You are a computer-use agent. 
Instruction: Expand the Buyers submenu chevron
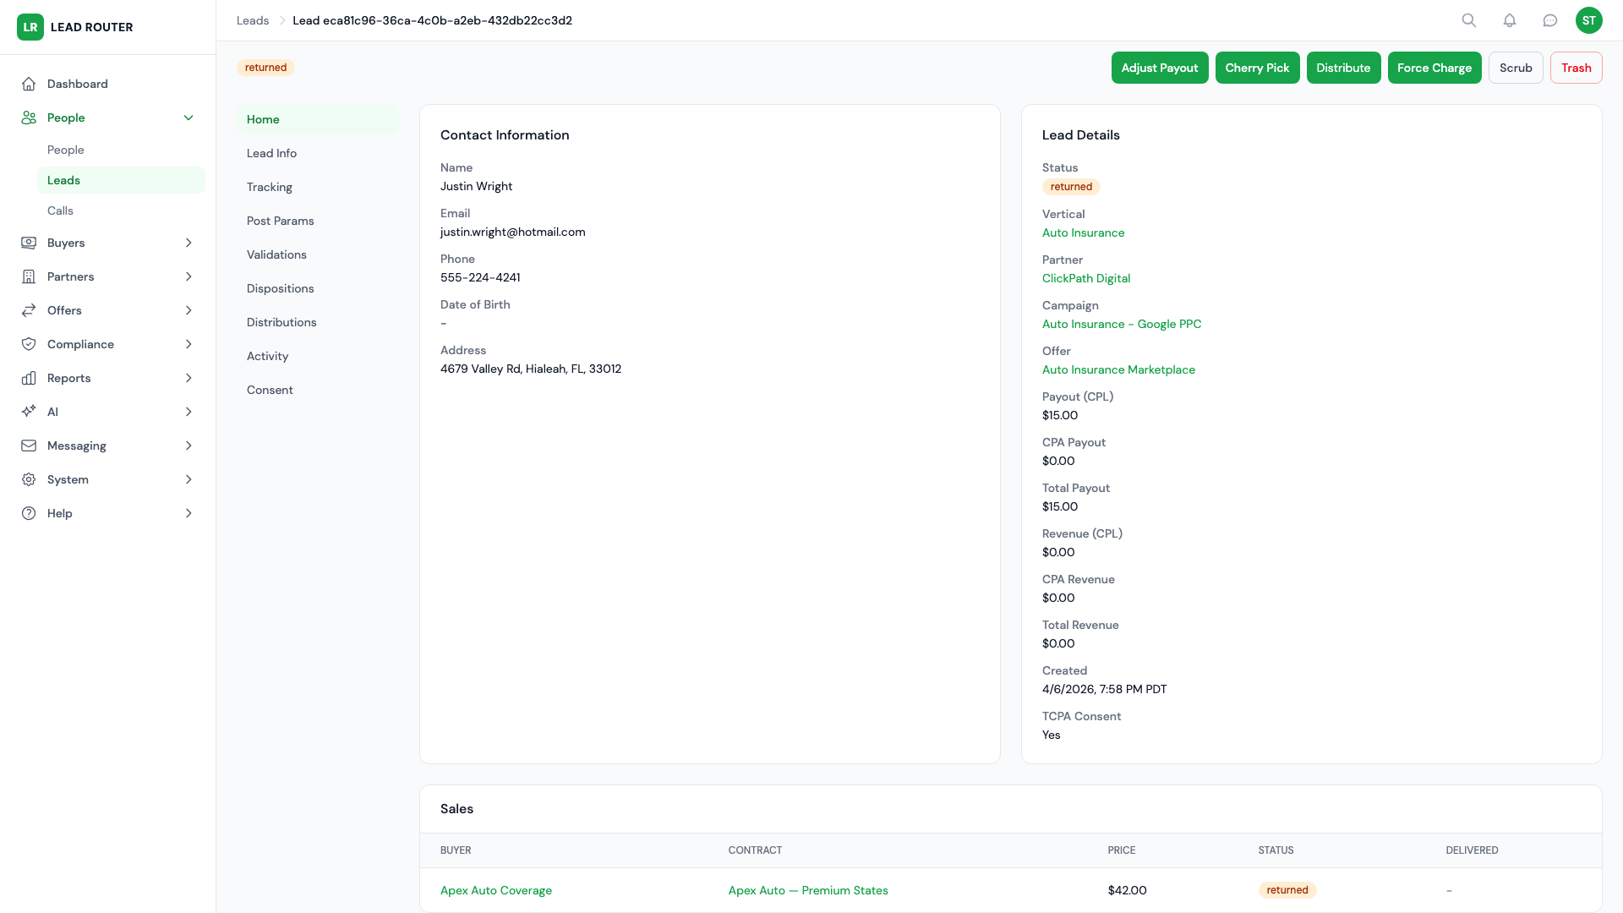[189, 243]
